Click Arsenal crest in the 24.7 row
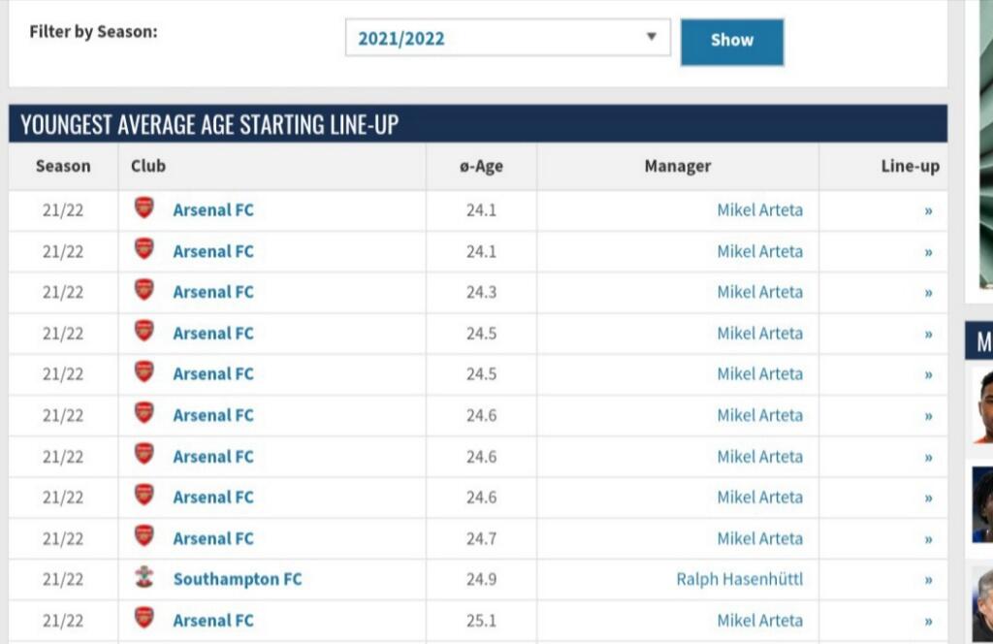 (x=144, y=537)
